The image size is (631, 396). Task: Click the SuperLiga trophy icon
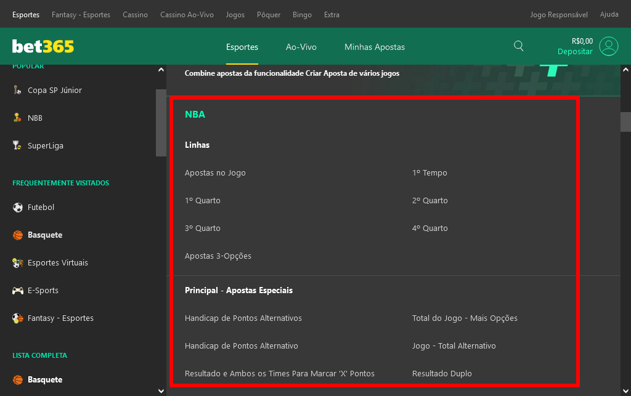[17, 145]
